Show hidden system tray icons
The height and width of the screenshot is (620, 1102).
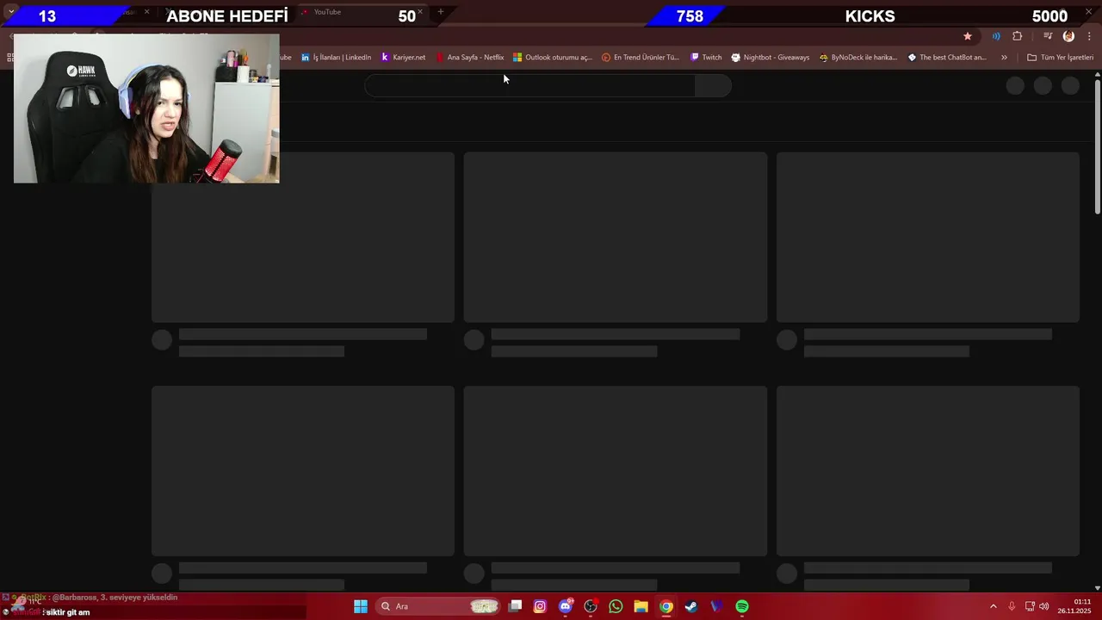[993, 606]
